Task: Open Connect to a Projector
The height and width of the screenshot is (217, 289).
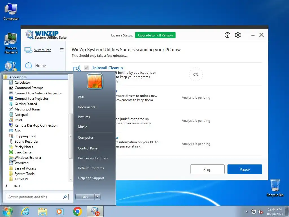Action: click(x=31, y=99)
